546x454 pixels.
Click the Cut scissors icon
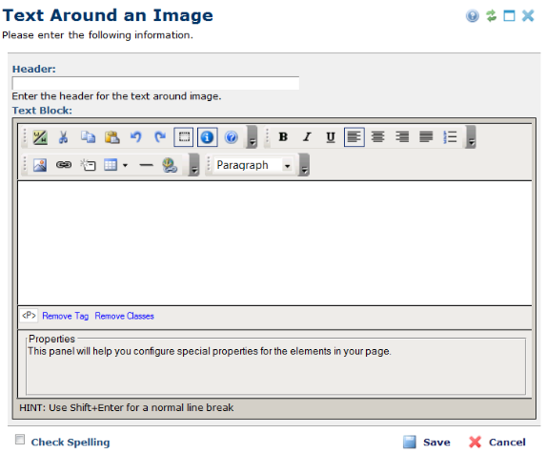(63, 137)
